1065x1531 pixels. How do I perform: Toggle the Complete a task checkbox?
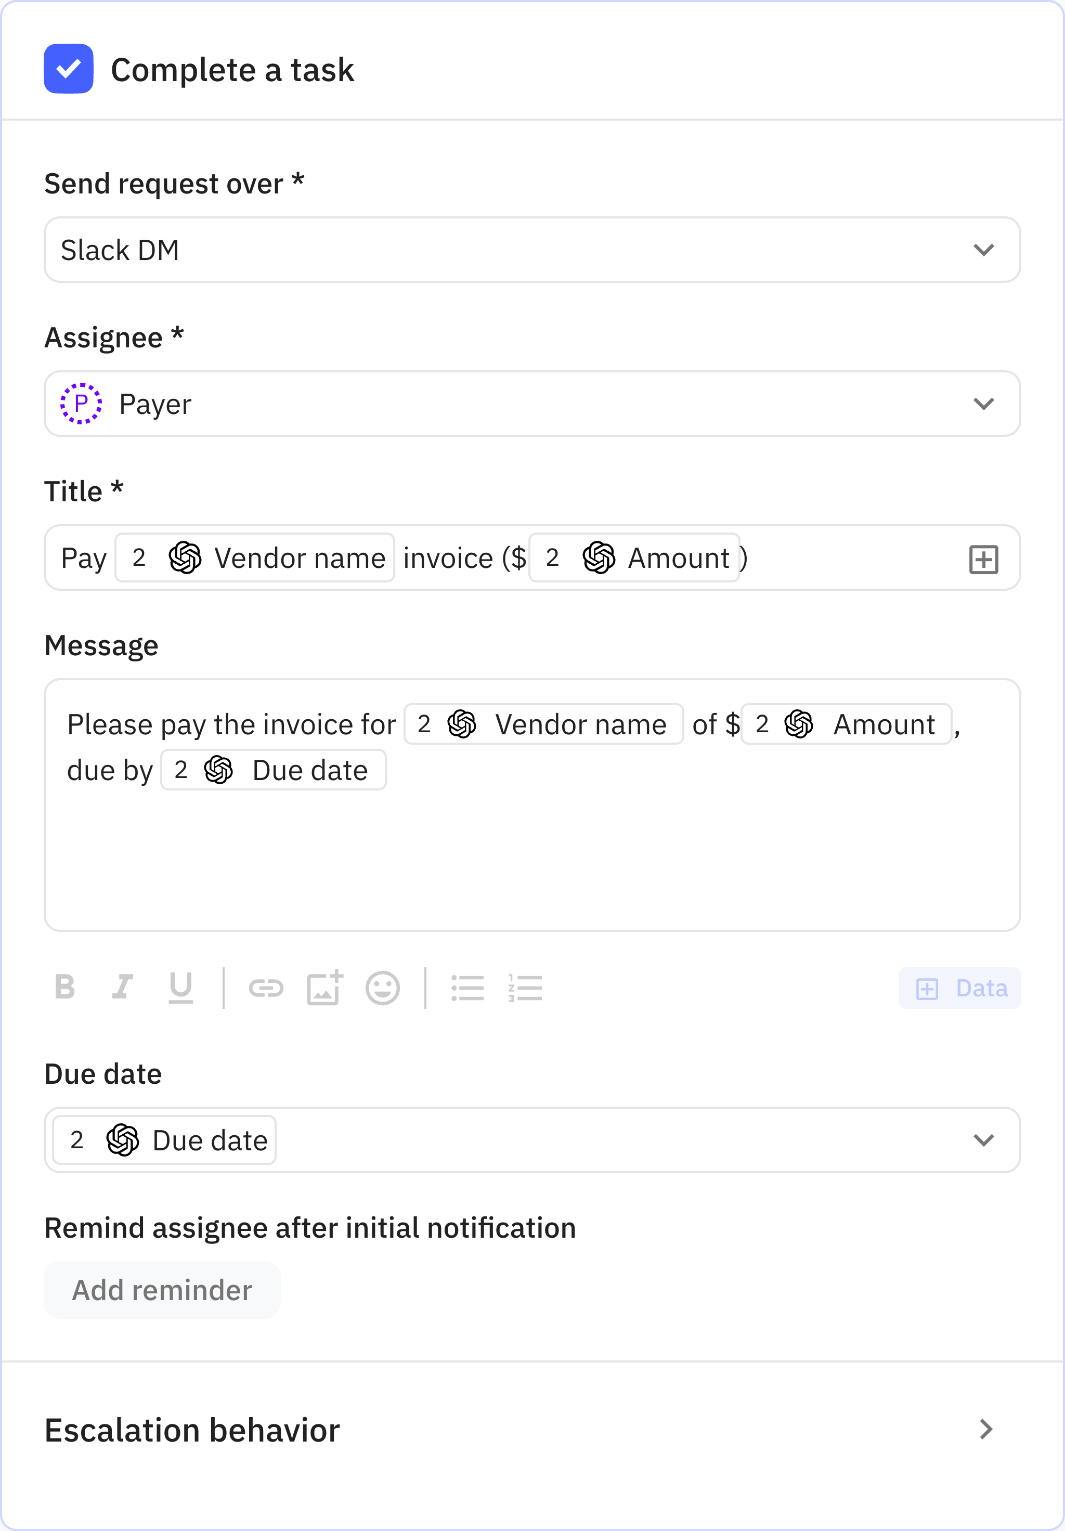(68, 69)
